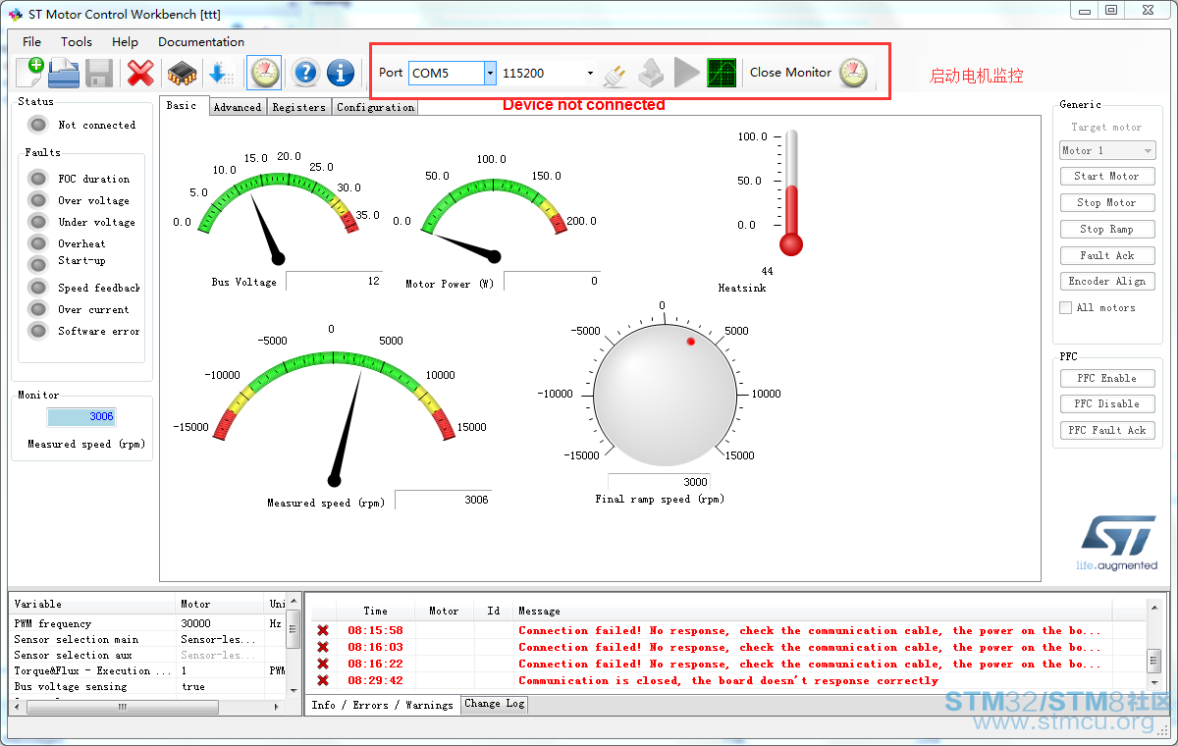The height and width of the screenshot is (746, 1178).
Task: Click the Start Motor button
Action: (1107, 176)
